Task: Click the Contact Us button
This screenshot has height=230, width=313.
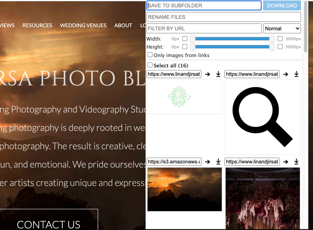Action: point(49,222)
